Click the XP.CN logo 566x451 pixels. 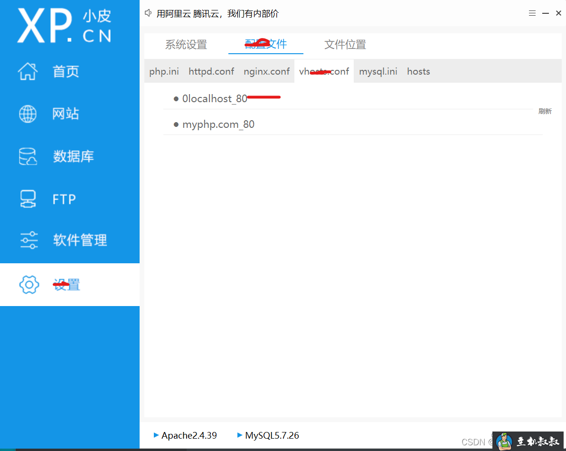[64, 26]
